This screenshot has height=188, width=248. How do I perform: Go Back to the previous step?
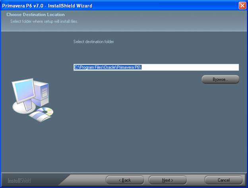(x=125, y=180)
